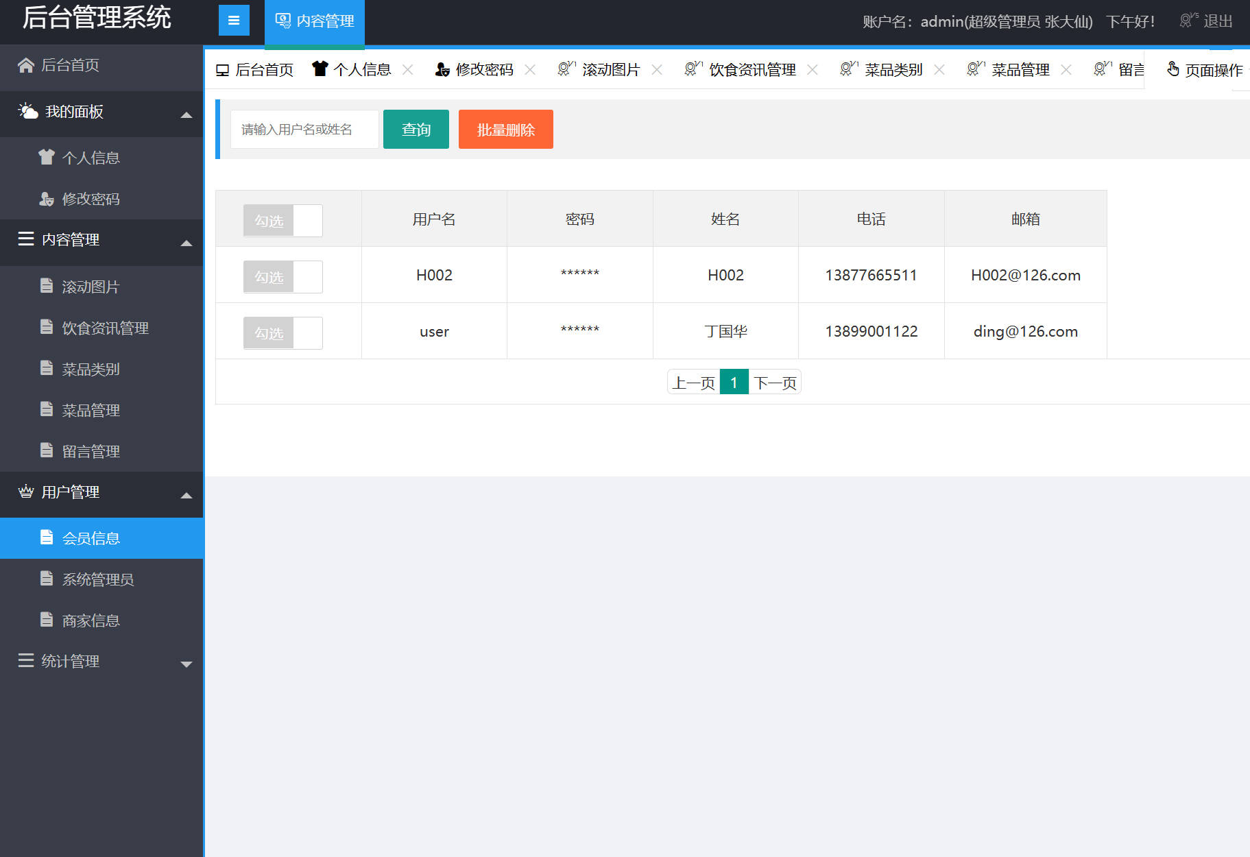Viewport: 1250px width, 857px height.
Task: Click the hand icon on 页面操作
Action: tap(1174, 69)
